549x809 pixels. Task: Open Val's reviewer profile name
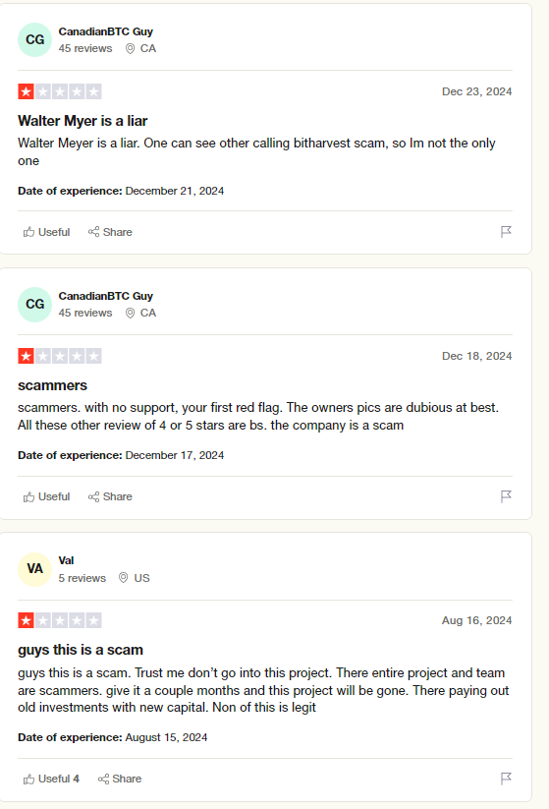66,560
